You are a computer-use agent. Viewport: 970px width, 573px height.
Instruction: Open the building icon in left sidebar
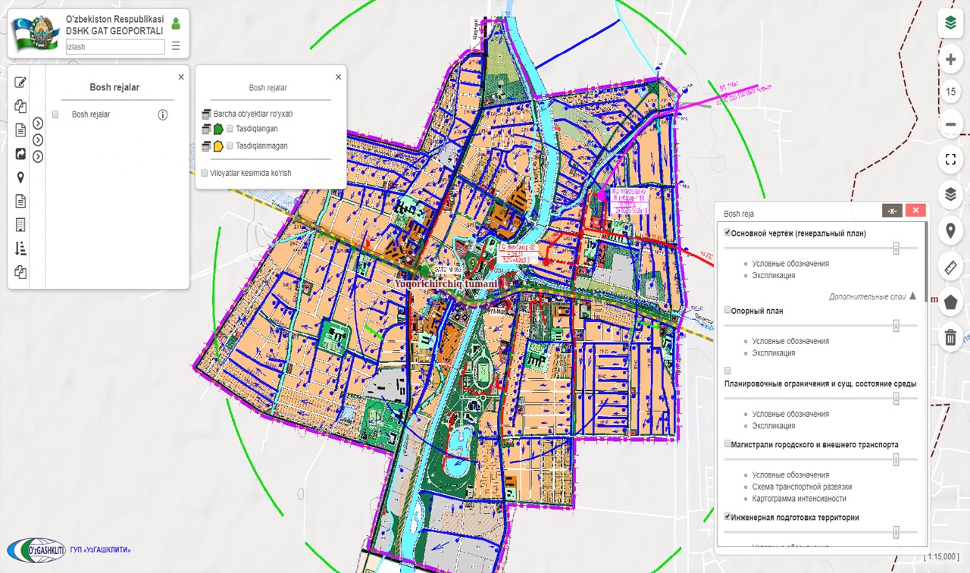(x=20, y=224)
